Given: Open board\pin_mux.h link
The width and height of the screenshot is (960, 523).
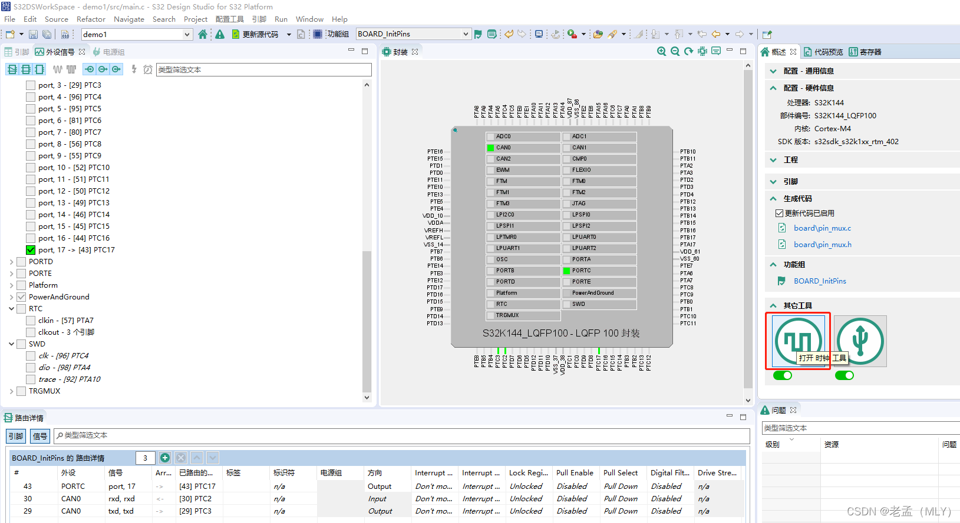Looking at the screenshot, I should click(822, 245).
